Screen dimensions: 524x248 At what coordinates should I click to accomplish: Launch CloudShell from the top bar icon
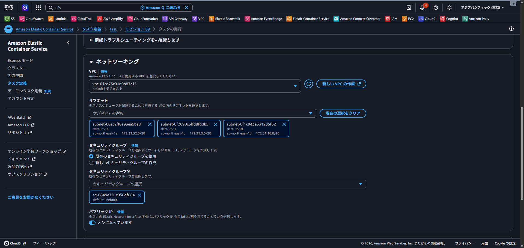pos(409,8)
